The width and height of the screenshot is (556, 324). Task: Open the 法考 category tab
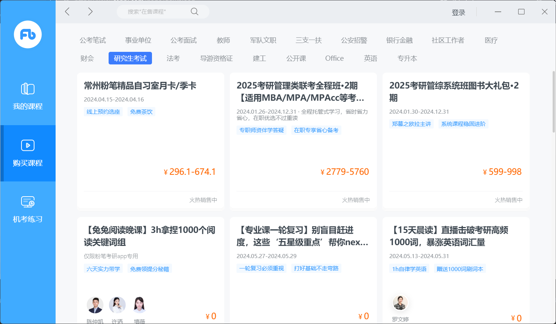pyautogui.click(x=173, y=59)
